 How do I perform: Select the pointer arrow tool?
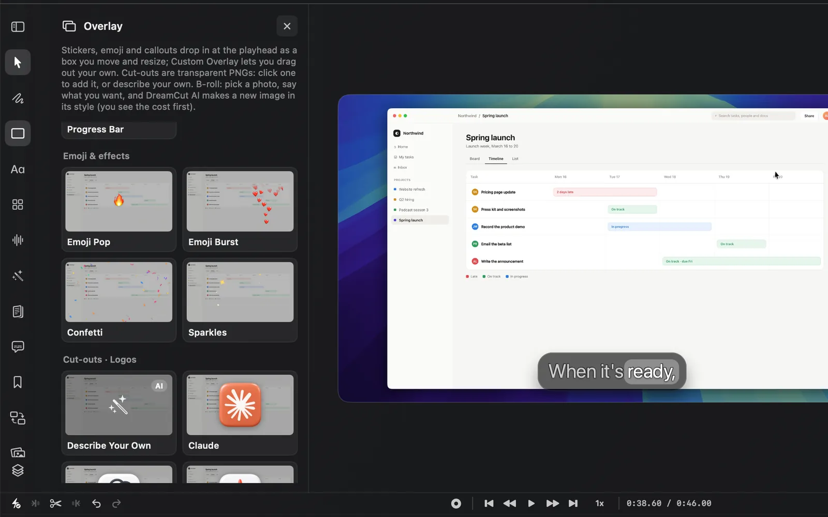tap(18, 63)
